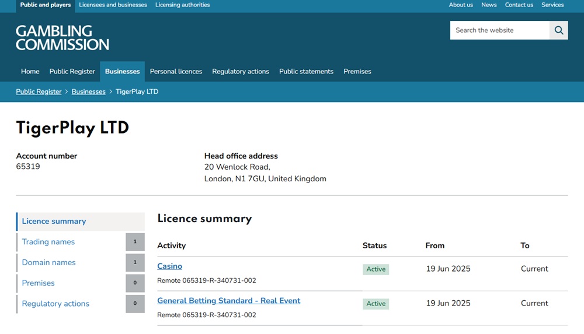This screenshot has height=334, width=584.
Task: Click the Active status on Casino row
Action: pyautogui.click(x=376, y=269)
